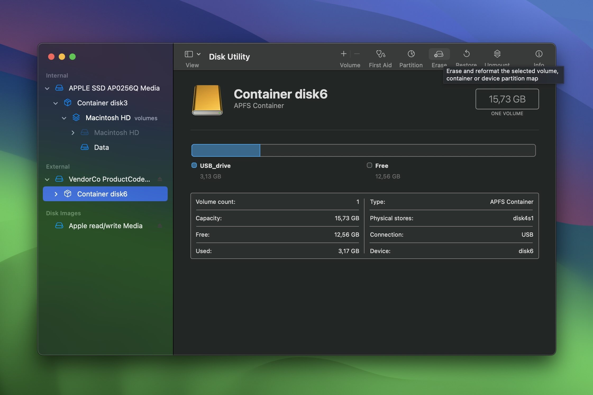The image size is (593, 395).
Task: Click the APFS Container subtitle
Action: point(259,106)
